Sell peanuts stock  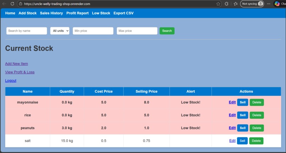pyautogui.click(x=243, y=128)
